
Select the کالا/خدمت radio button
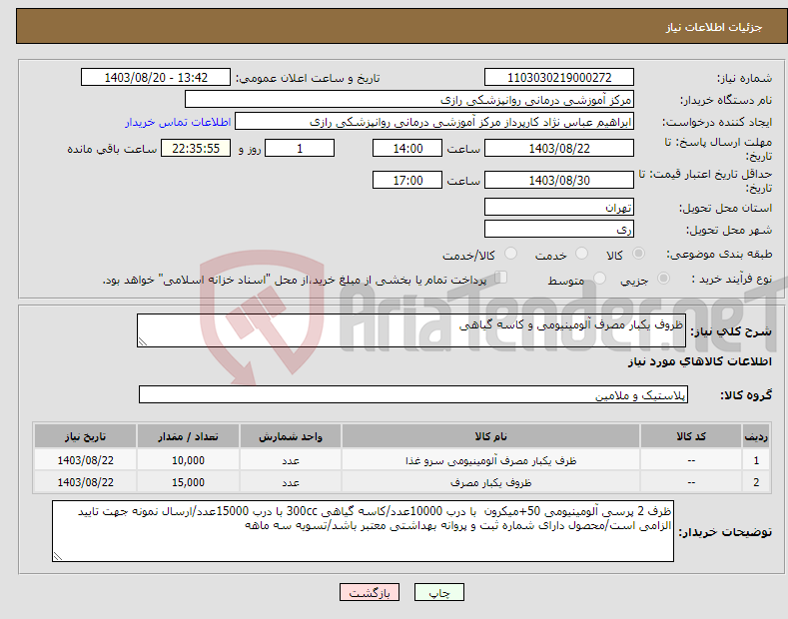coord(510,254)
